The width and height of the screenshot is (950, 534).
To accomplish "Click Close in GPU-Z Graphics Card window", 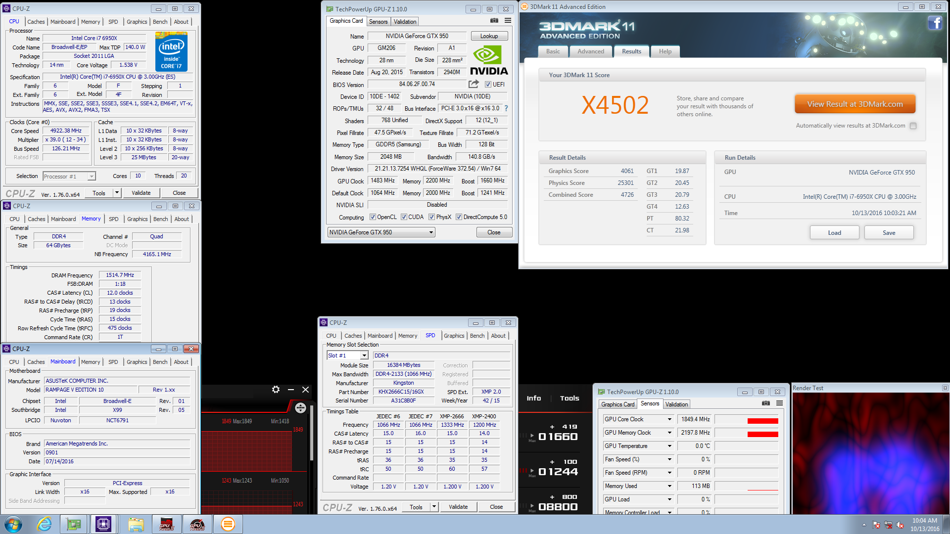I will (494, 232).
